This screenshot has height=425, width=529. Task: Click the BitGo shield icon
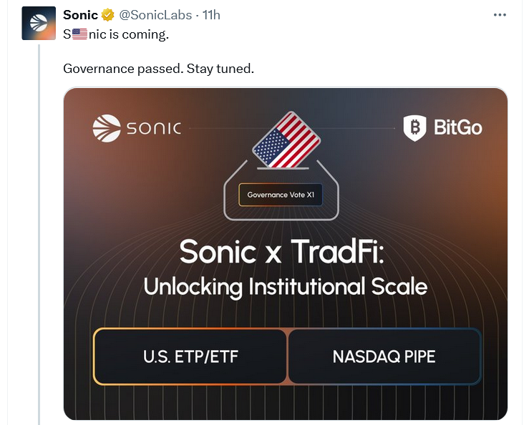click(414, 128)
